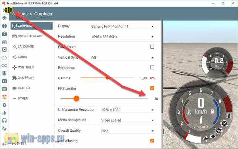Switch to User Interface options
This screenshot has height=149, width=238.
pyautogui.click(x=31, y=36)
